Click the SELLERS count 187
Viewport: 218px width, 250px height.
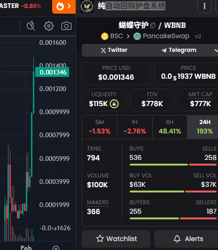211,211
